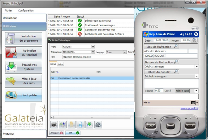This screenshot has width=208, height=140.
Task: Close the Rég. Com. de Police phone app
Action: (x=196, y=34)
